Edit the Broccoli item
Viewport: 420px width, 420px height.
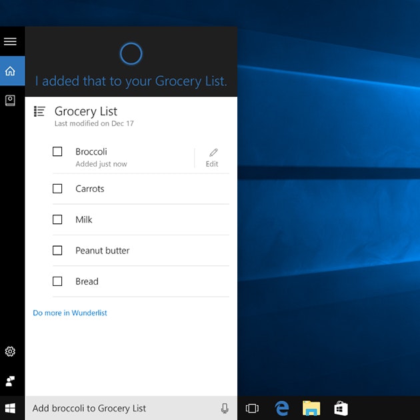point(213,157)
